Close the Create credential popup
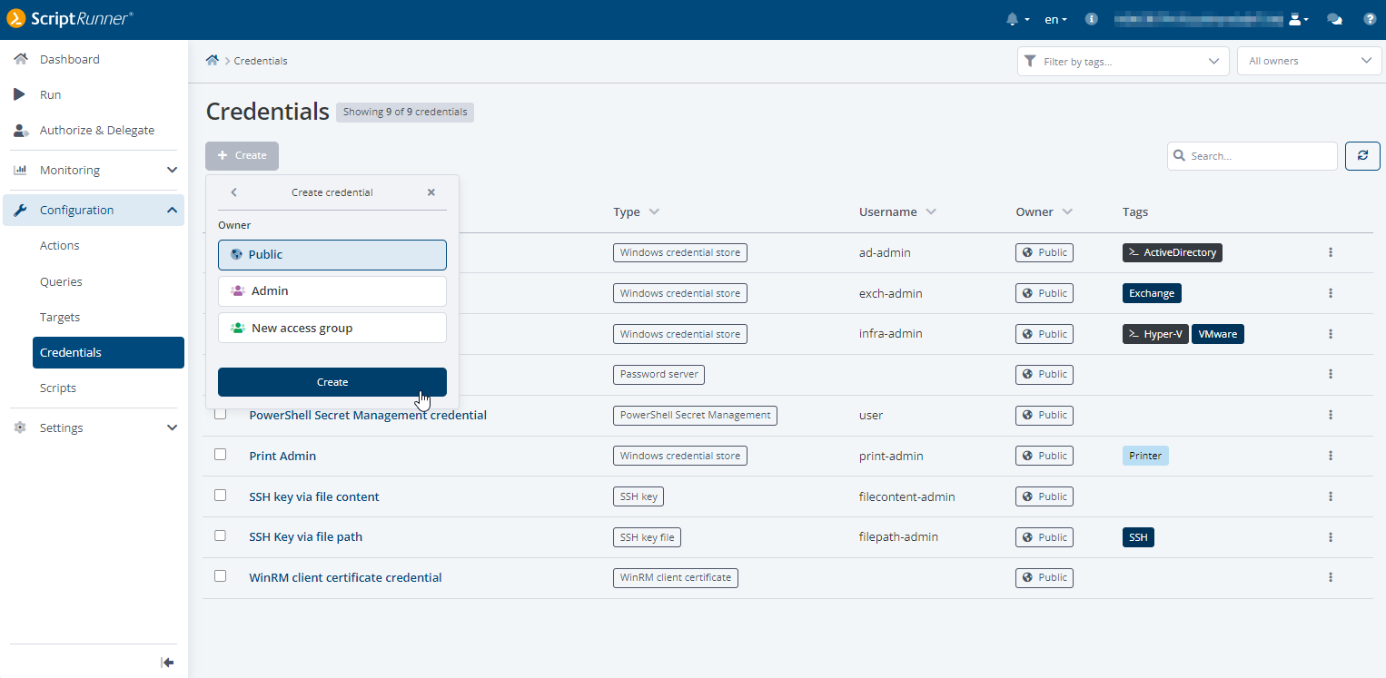 [431, 192]
